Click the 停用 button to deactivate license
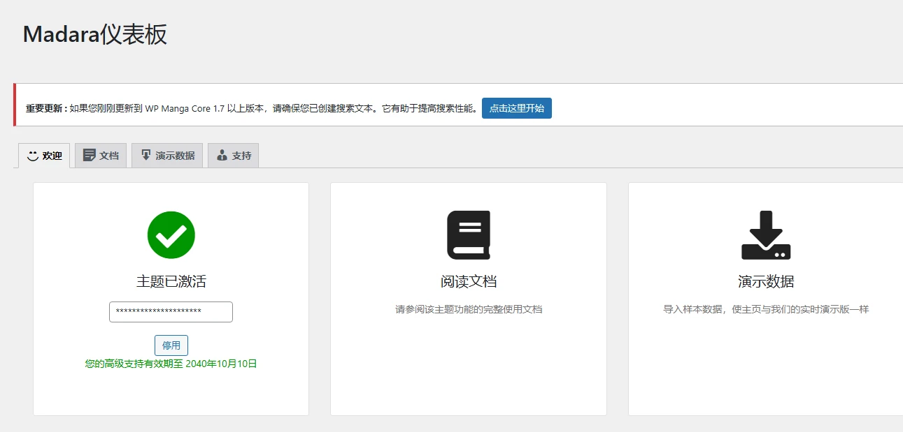The width and height of the screenshot is (903, 432). [x=171, y=345]
